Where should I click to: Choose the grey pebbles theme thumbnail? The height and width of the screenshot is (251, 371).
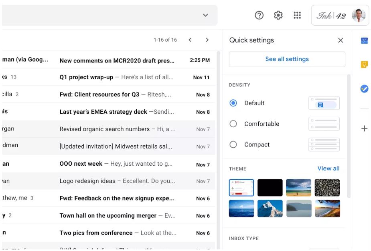[327, 188]
